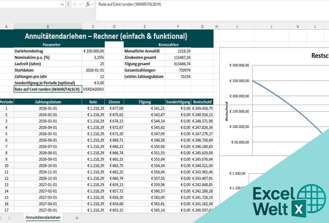The width and height of the screenshot is (329, 223).
Task: Select payment date 2026-06-01
Action: point(48,140)
